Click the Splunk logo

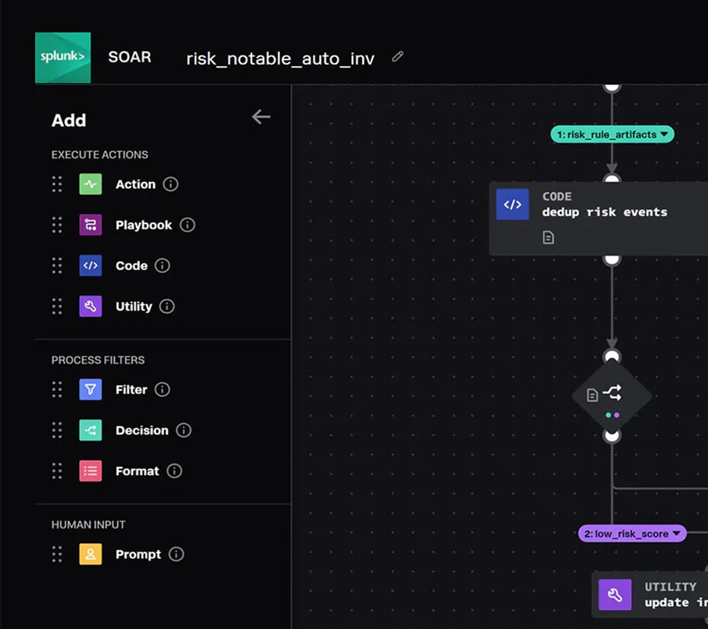tap(62, 57)
